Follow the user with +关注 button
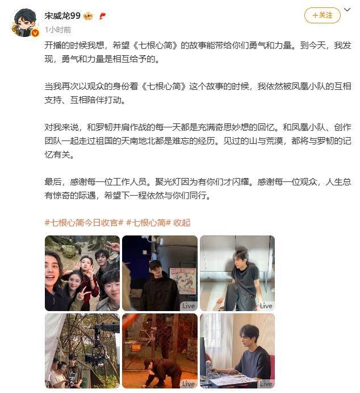 322,15
